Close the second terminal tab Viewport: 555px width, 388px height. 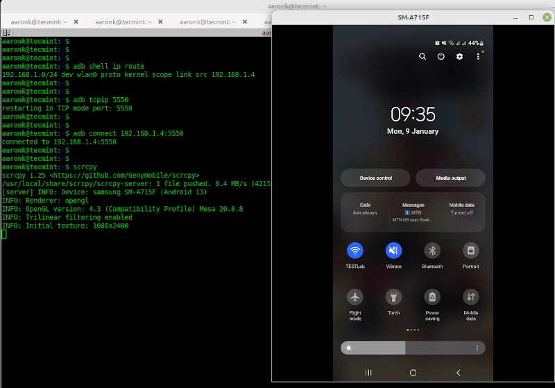(x=160, y=22)
